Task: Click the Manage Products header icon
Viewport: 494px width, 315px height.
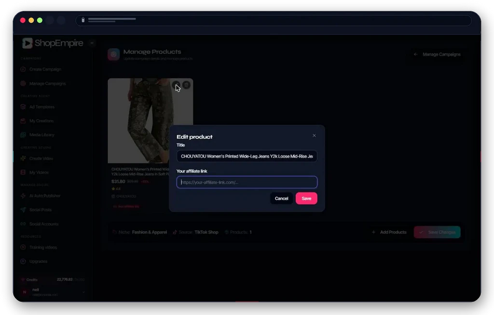Action: pos(114,54)
